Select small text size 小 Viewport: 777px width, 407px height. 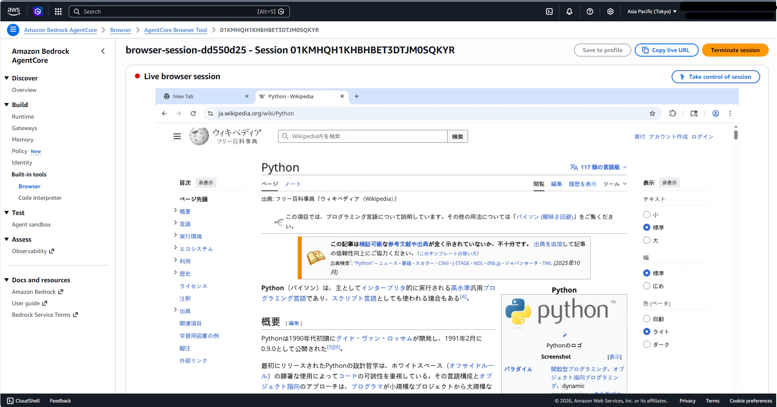(x=647, y=215)
